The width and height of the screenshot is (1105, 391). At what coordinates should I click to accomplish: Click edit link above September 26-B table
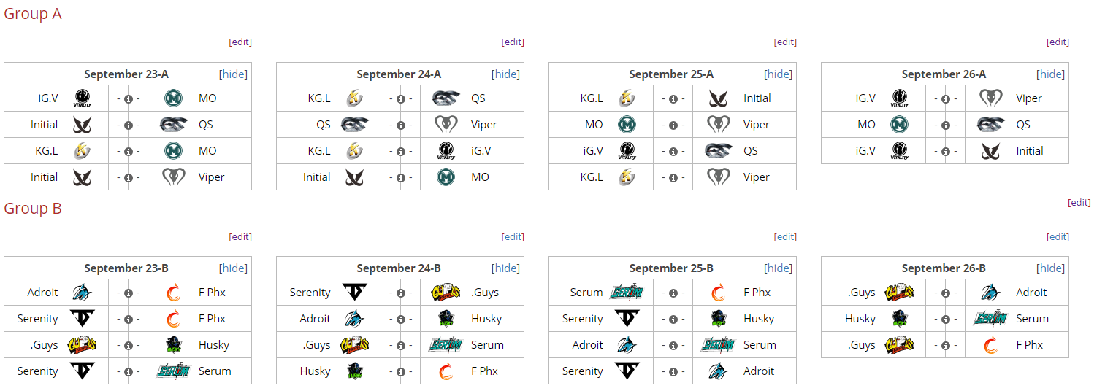point(1058,237)
